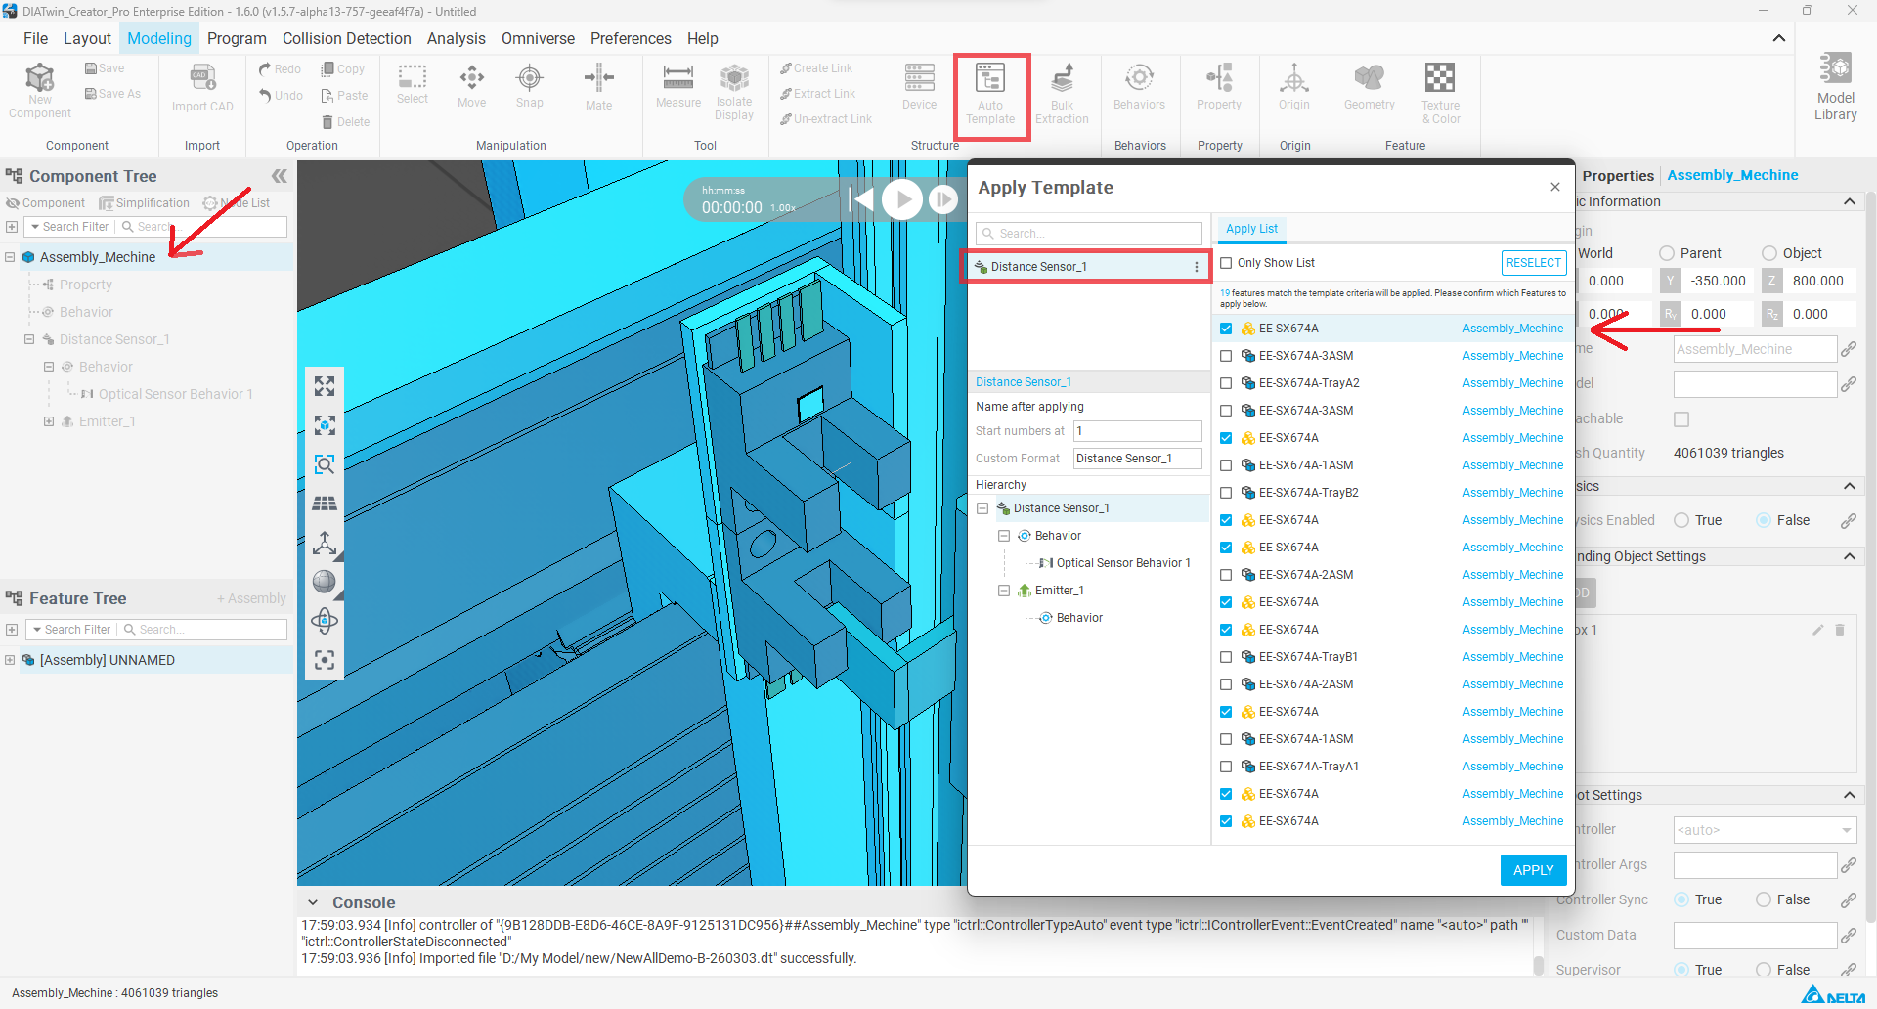Screen dimensions: 1877x1009
Task: Switch to the Program tab
Action: 237,38
